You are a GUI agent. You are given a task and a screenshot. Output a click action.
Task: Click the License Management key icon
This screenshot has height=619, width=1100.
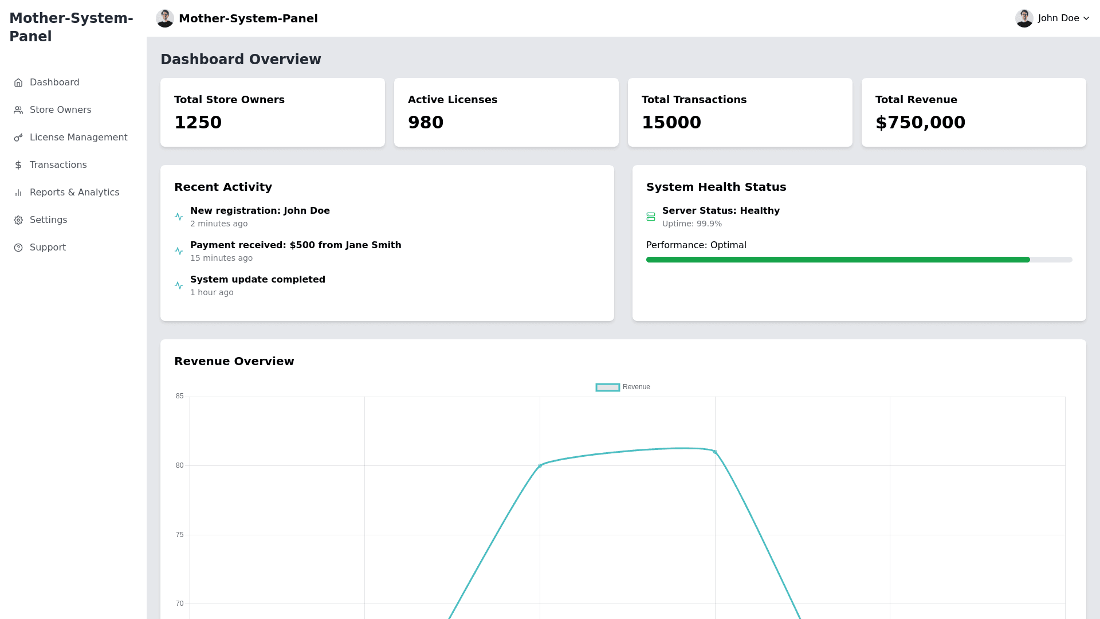point(18,138)
